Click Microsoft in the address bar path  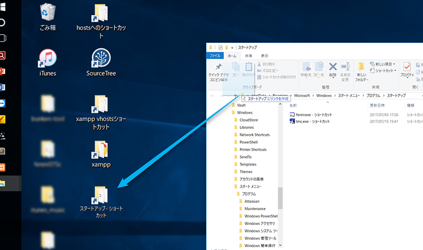point(302,95)
